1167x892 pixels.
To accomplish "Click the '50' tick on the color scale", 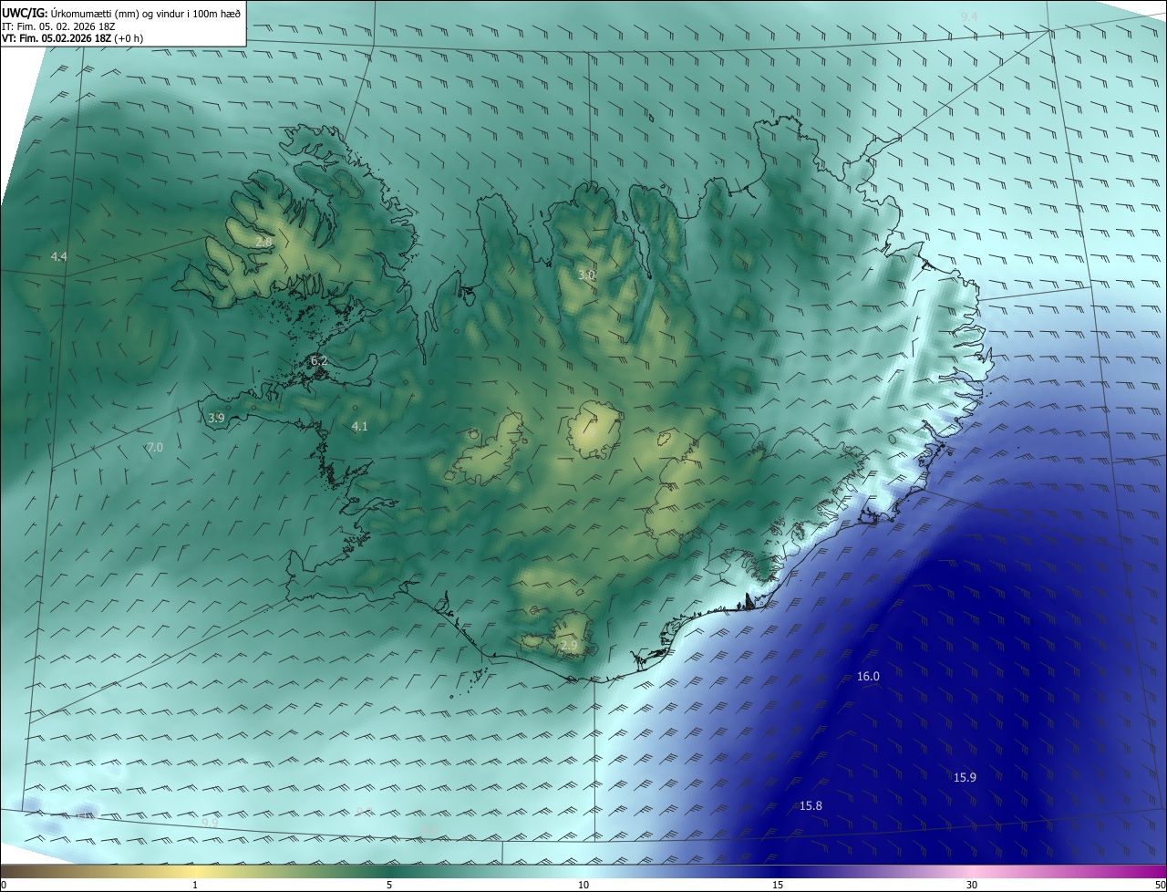I will 1160,885.
